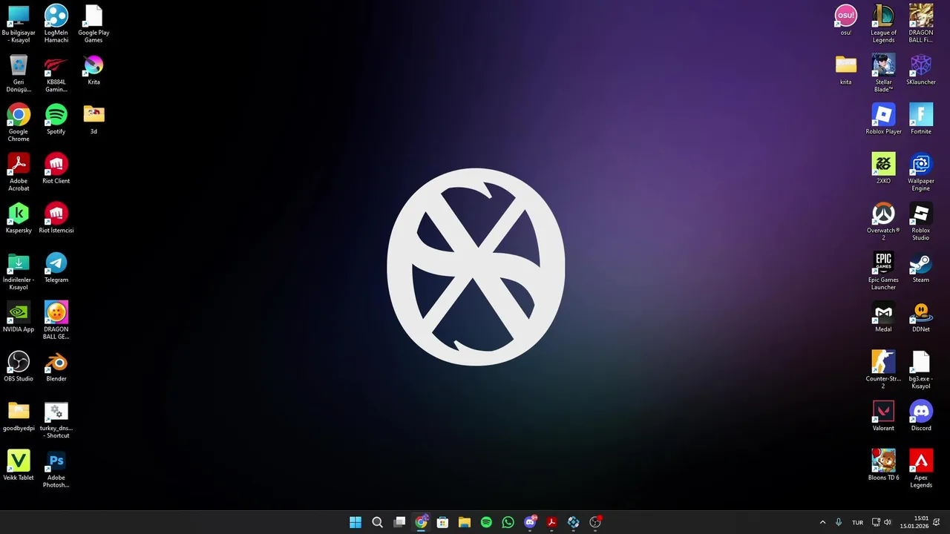Select the Blender desktop icon
This screenshot has width=950, height=534.
(56, 366)
